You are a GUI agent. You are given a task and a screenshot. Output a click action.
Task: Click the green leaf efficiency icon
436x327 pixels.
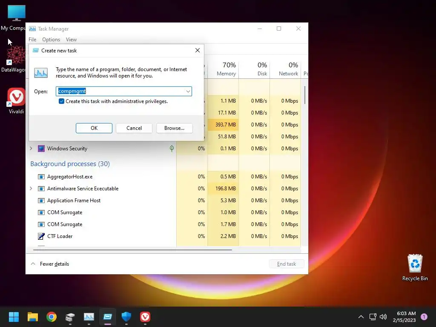tap(172, 149)
